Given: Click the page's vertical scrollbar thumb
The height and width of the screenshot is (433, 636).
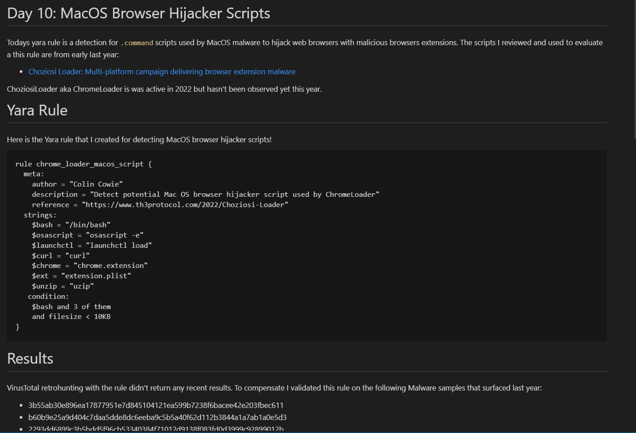Looking at the screenshot, I should click(635, 67).
